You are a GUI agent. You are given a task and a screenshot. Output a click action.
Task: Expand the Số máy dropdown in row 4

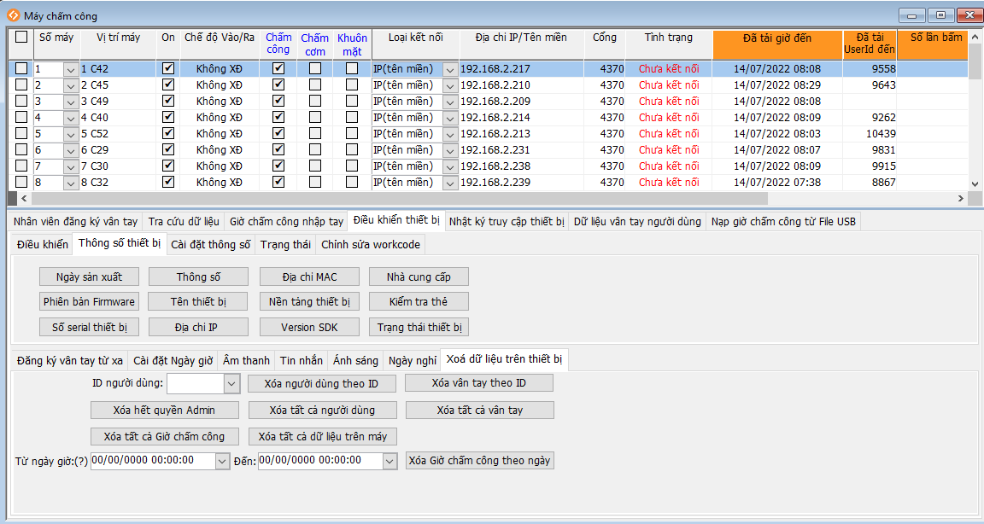tap(71, 118)
